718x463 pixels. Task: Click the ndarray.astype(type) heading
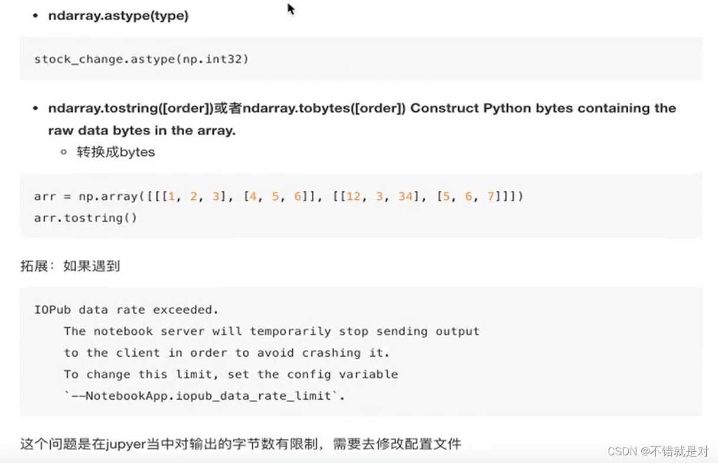pyautogui.click(x=118, y=16)
